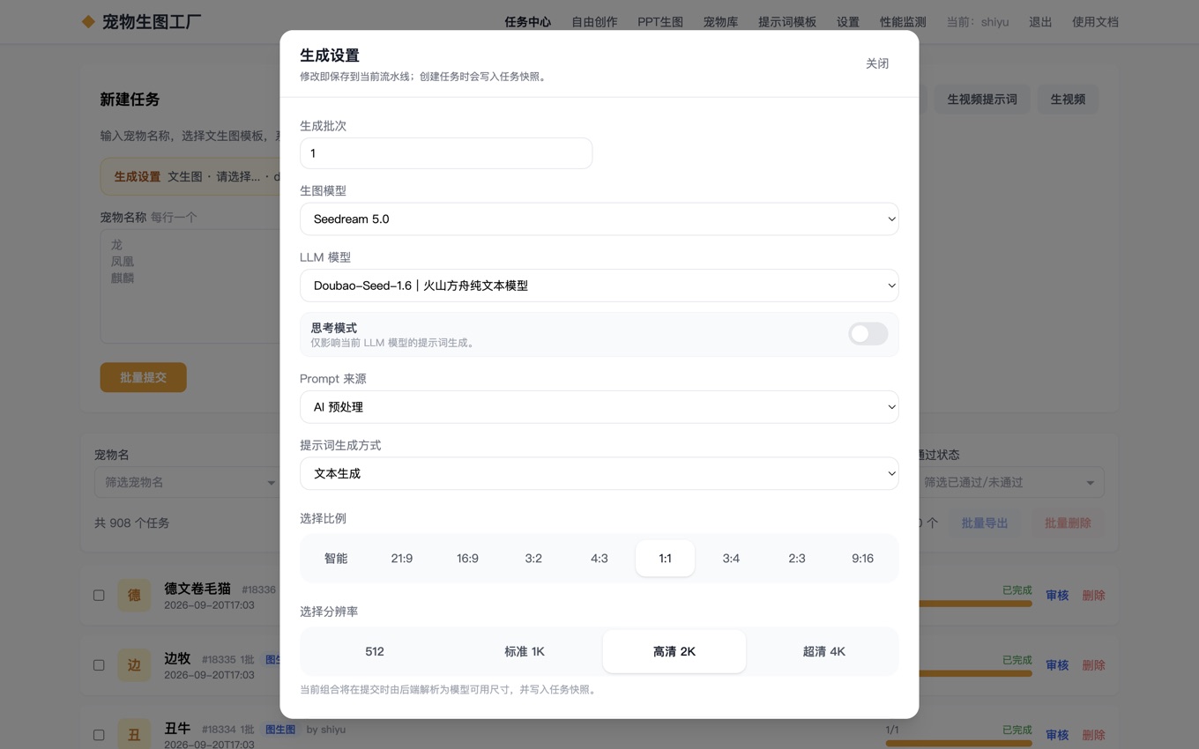
Task: Expand the Prompt 来源 dropdown
Action: pyautogui.click(x=599, y=407)
